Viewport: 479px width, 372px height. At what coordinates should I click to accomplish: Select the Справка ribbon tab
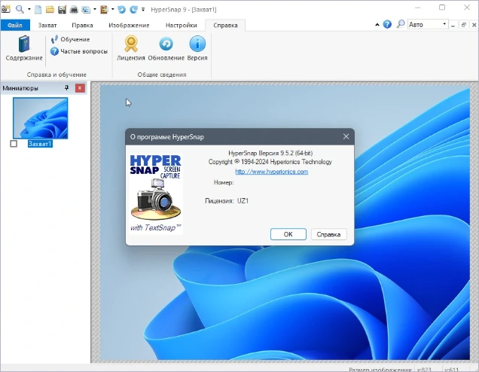225,26
